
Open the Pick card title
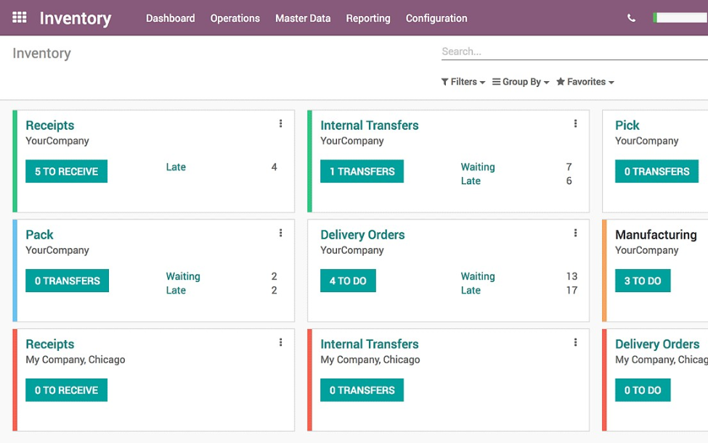point(627,125)
